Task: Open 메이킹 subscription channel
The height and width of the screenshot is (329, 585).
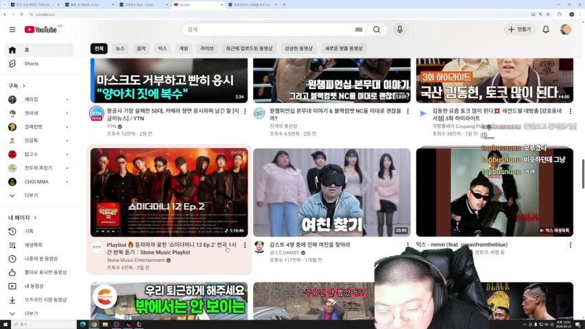Action: tap(39, 99)
